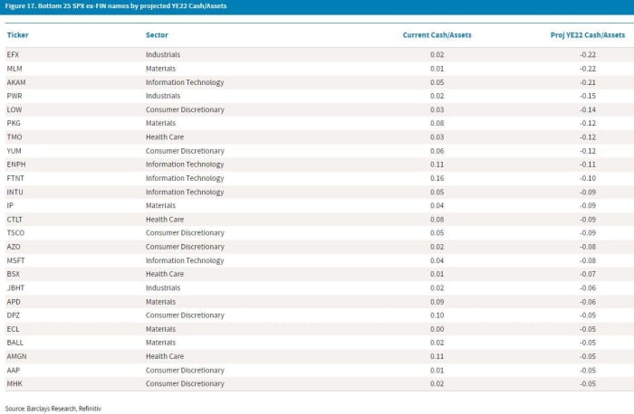Click the AMGN ticker cell
Screen dimensions: 634x414
click(16, 357)
